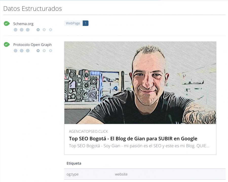
Task: Click the WebPage schema tag
Action: click(73, 23)
